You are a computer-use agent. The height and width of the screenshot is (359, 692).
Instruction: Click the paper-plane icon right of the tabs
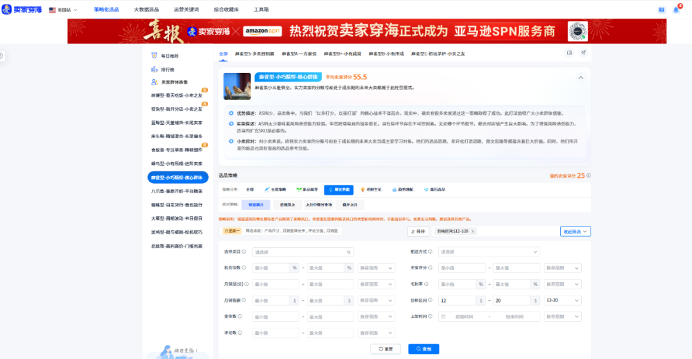584,53
